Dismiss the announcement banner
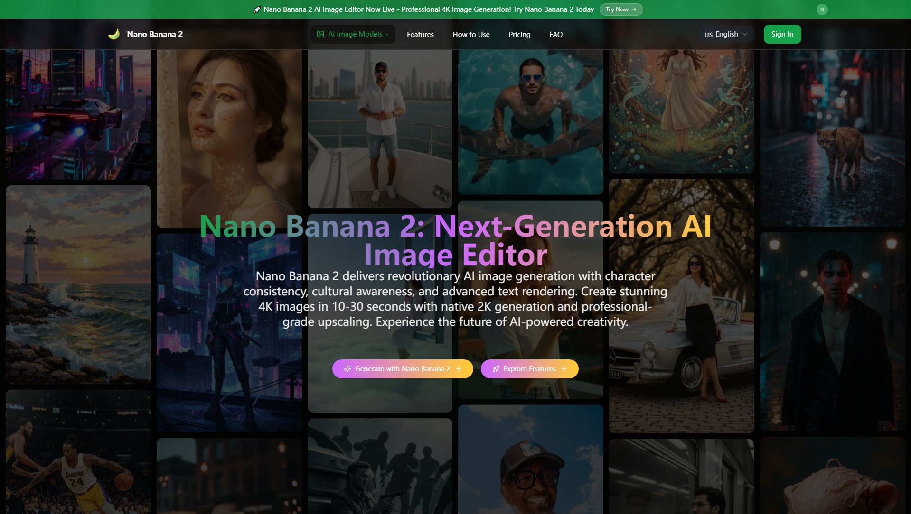The height and width of the screenshot is (514, 911). point(821,9)
